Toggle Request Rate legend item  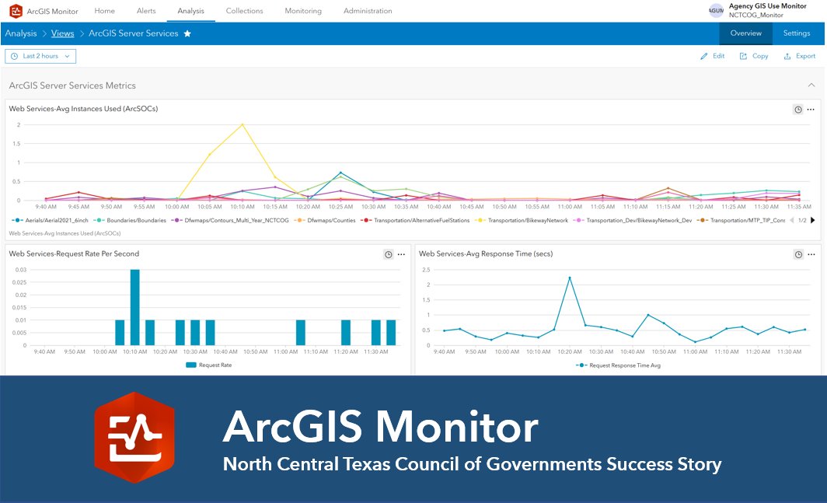click(209, 365)
